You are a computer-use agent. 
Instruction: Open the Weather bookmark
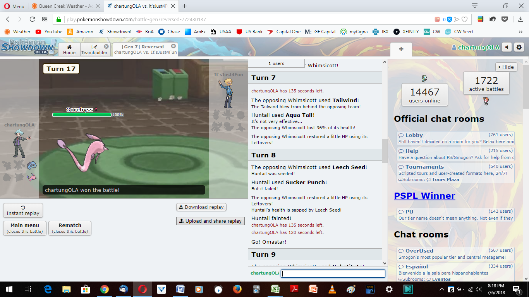(17, 32)
